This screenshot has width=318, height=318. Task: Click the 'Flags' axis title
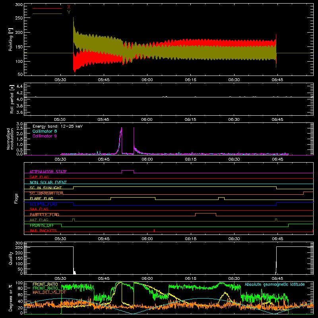pyautogui.click(x=16, y=198)
